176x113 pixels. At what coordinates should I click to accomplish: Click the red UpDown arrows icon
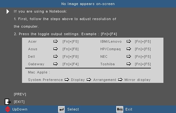[x=8, y=109]
